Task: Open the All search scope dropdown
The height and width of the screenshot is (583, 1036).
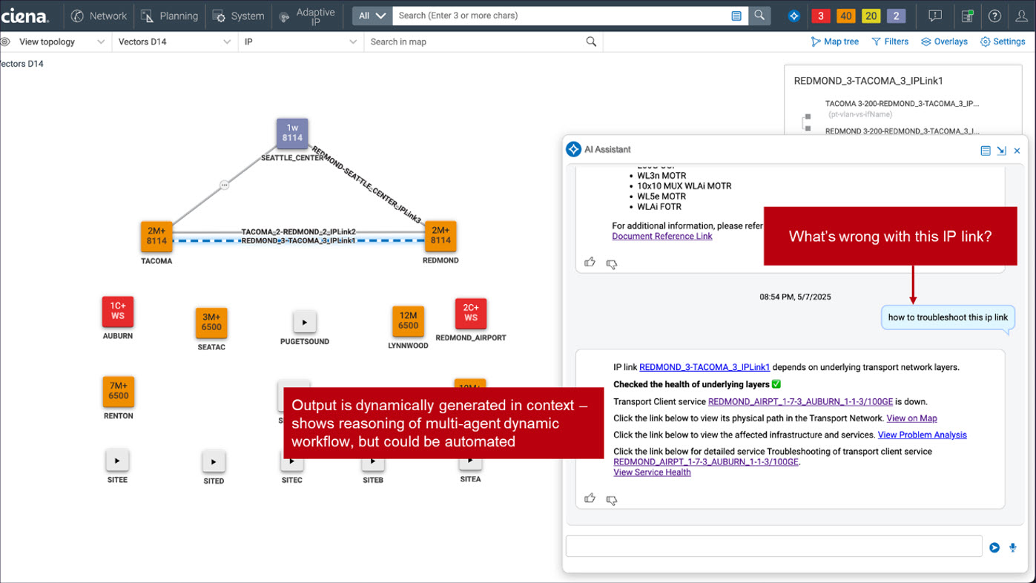Action: coord(372,16)
